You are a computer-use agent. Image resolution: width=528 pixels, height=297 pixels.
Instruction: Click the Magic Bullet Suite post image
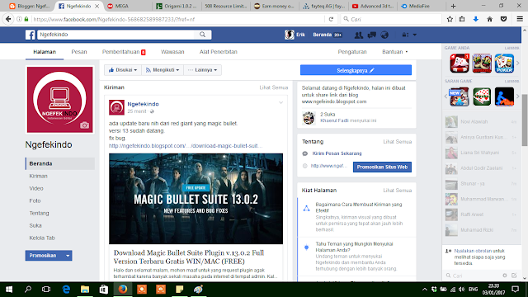coord(196,199)
